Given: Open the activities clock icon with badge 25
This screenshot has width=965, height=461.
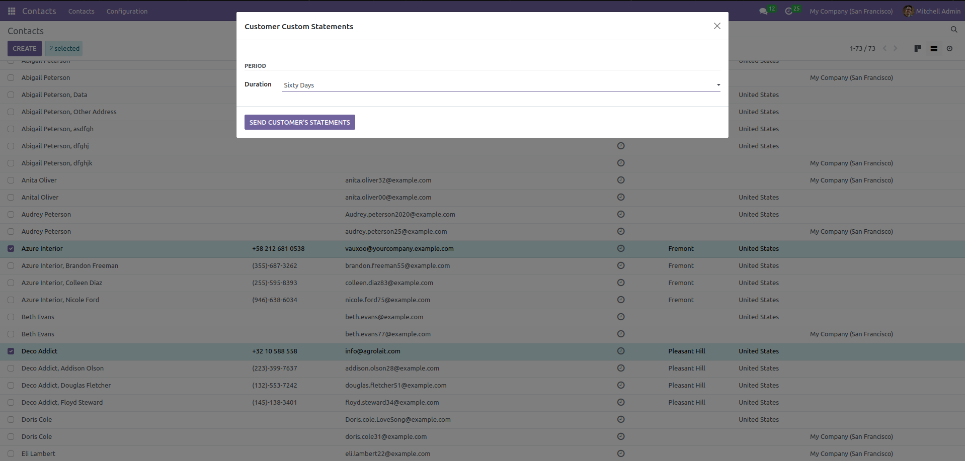Looking at the screenshot, I should point(788,11).
